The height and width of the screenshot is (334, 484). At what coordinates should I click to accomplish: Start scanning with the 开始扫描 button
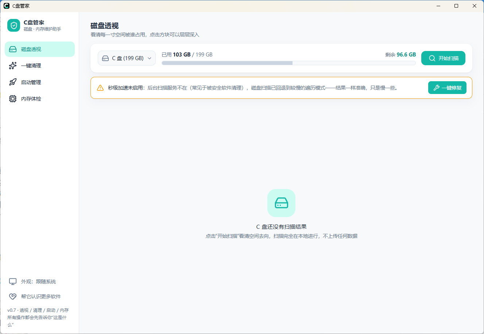coord(443,58)
